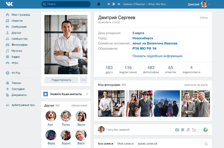Attach music using the note icon
Screen dimensions: 224x148
[x=188, y=130]
